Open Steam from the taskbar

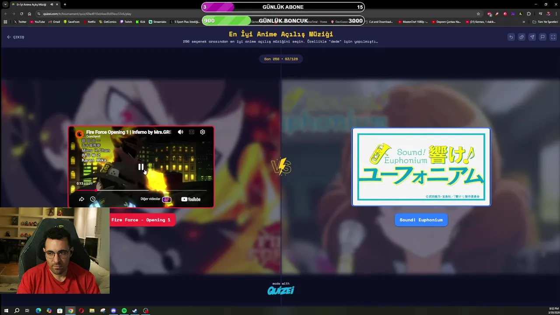click(x=135, y=311)
